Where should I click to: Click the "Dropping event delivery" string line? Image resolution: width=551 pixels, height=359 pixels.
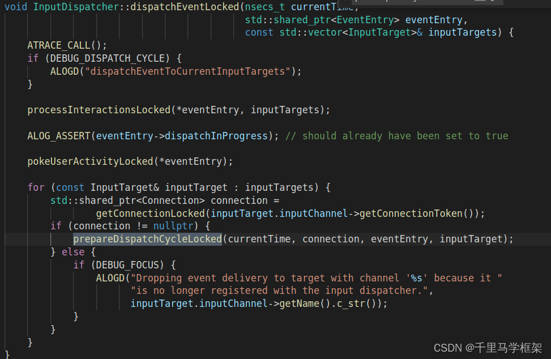[316, 278]
